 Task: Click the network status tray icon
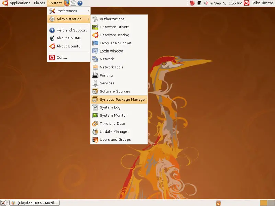point(199,3)
